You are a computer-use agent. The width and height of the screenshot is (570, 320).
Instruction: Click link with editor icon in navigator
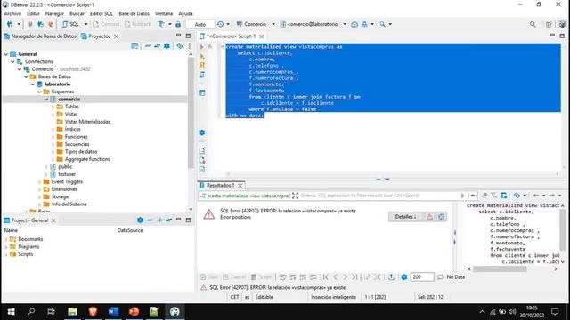coord(157,46)
